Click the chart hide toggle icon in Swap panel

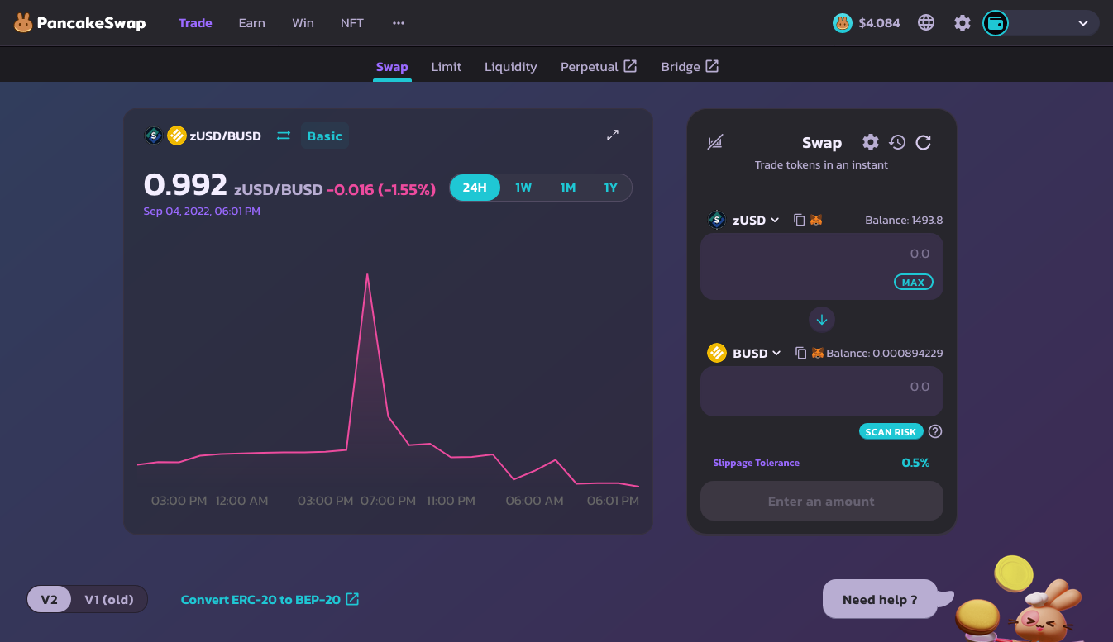[715, 142]
